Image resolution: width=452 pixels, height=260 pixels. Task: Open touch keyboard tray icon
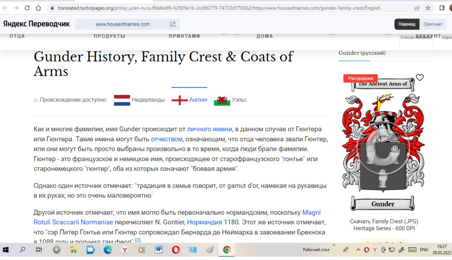click(x=412, y=250)
